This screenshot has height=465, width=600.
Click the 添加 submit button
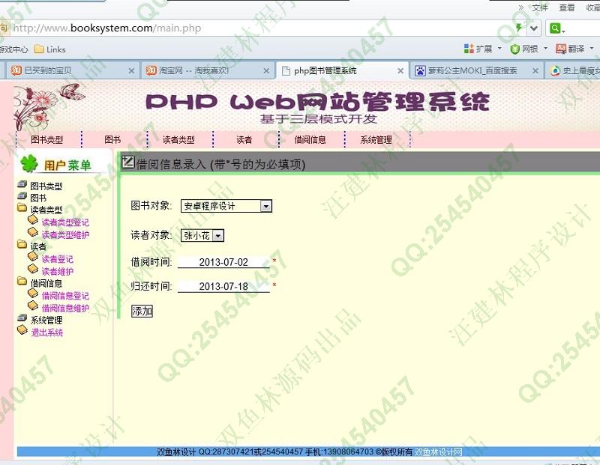(x=142, y=311)
